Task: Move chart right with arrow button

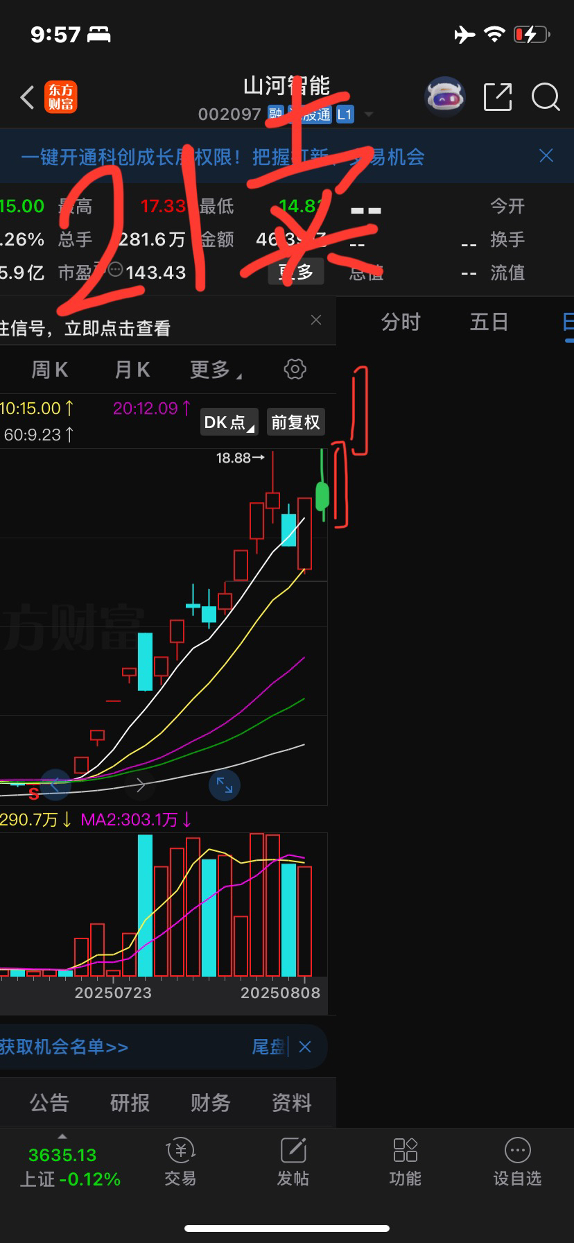Action: (139, 785)
